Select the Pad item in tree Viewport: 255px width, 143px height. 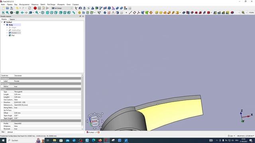click(13, 35)
